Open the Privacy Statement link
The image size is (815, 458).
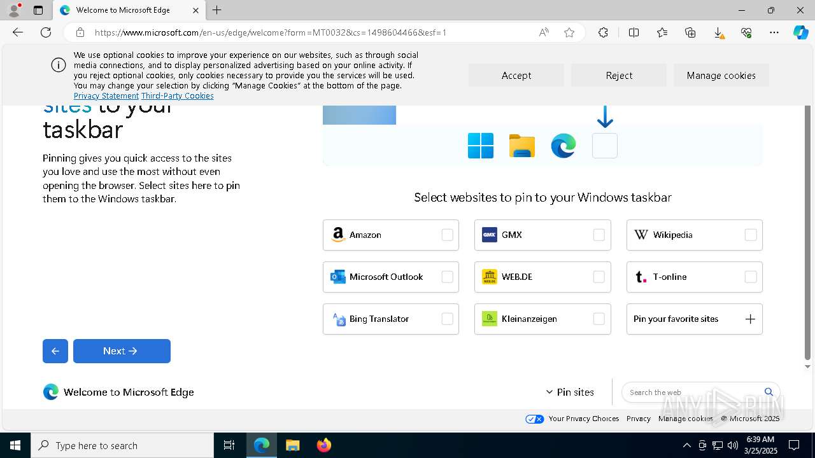[x=106, y=95]
